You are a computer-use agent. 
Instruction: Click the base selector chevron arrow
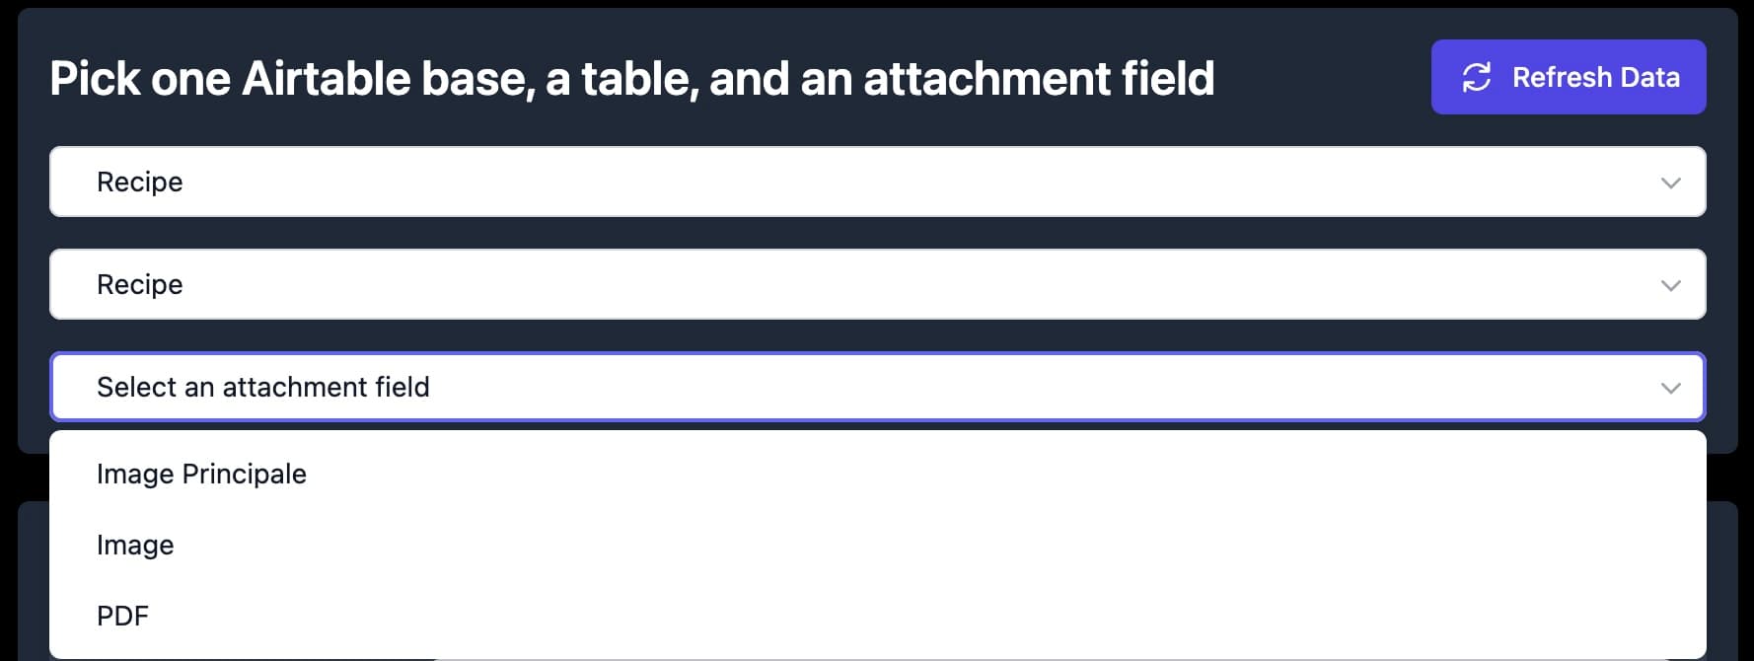1670,183
